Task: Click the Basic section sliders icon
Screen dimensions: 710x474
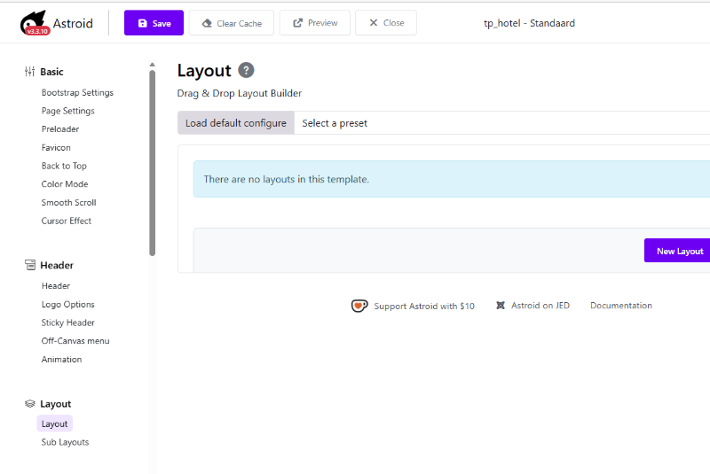Action: (x=29, y=72)
